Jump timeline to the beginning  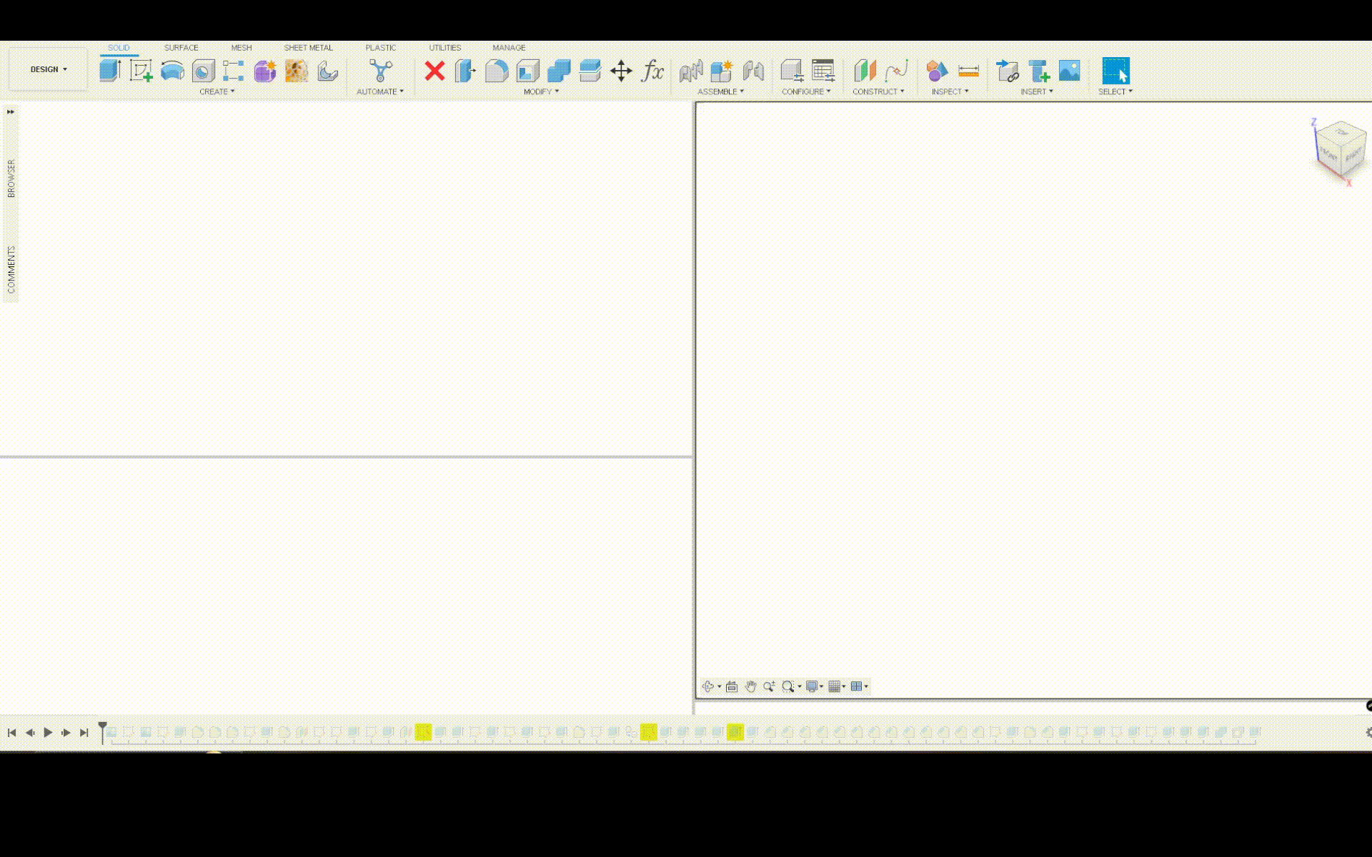pyautogui.click(x=11, y=732)
